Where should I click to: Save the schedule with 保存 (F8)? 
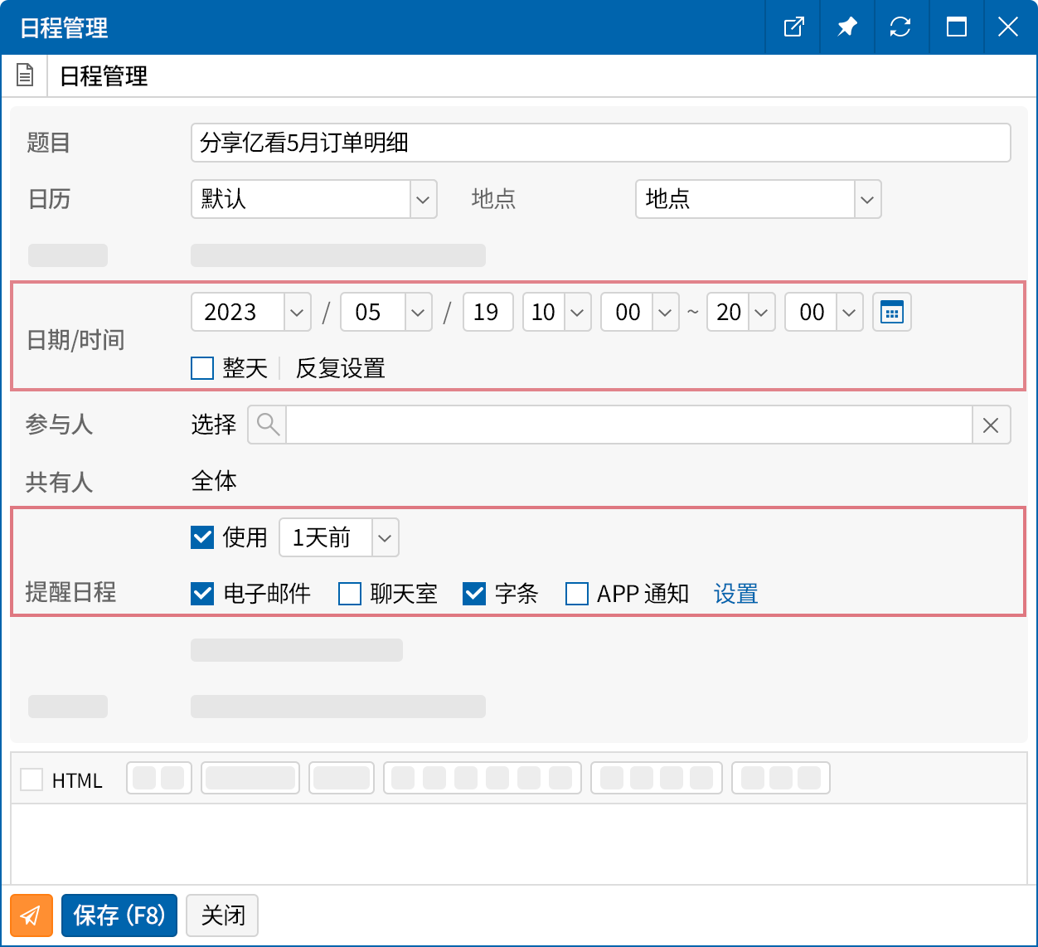119,915
